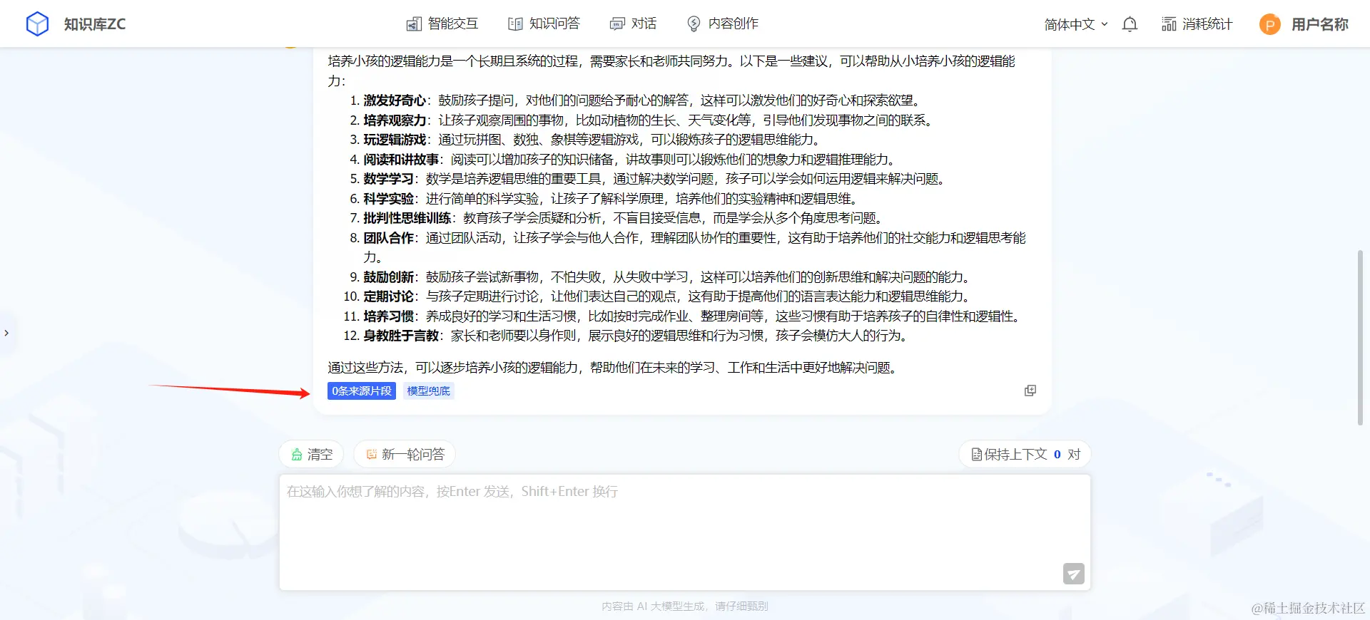The image size is (1370, 620).
Task: Click the 数学学习 list item text
Action: click(388, 179)
